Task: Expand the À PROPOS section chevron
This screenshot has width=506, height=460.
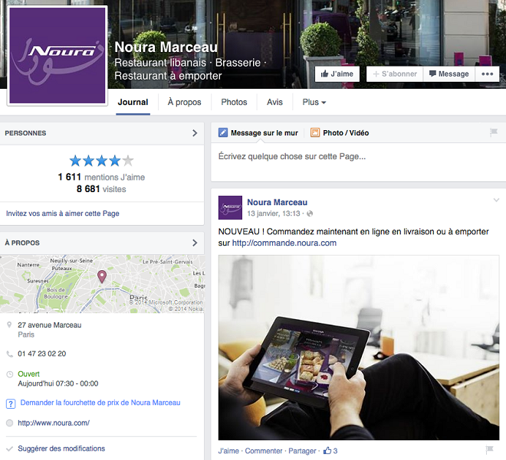Action: [x=195, y=243]
